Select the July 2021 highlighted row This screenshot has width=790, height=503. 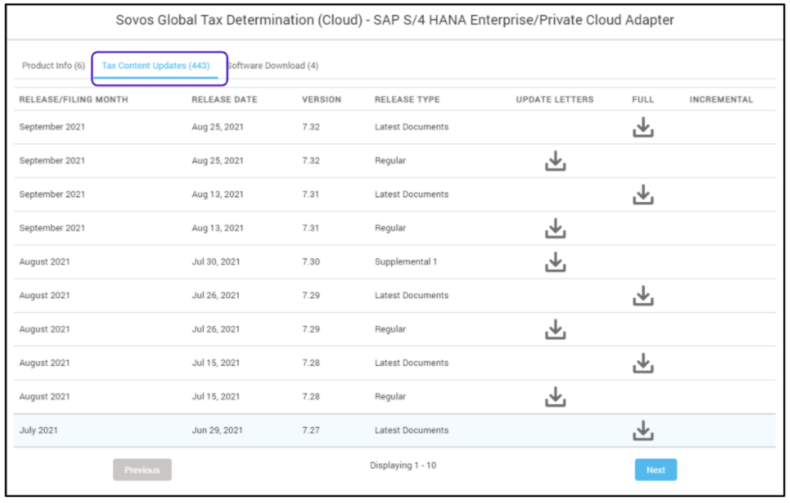point(256,431)
